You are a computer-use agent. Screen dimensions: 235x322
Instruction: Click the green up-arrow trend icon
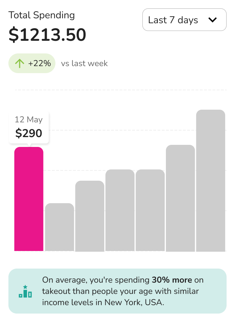(19, 63)
